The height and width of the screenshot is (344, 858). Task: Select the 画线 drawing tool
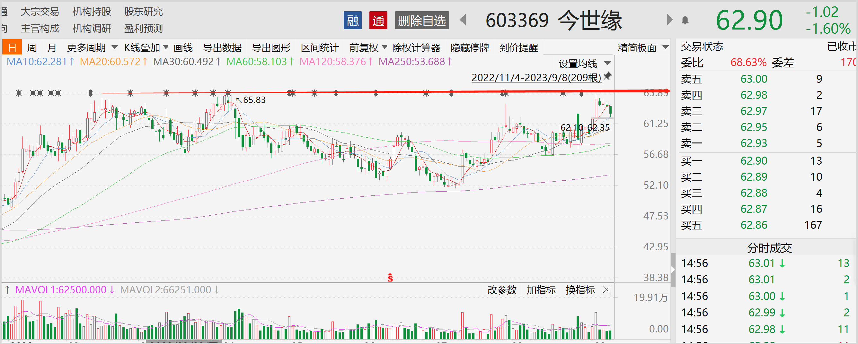[183, 47]
